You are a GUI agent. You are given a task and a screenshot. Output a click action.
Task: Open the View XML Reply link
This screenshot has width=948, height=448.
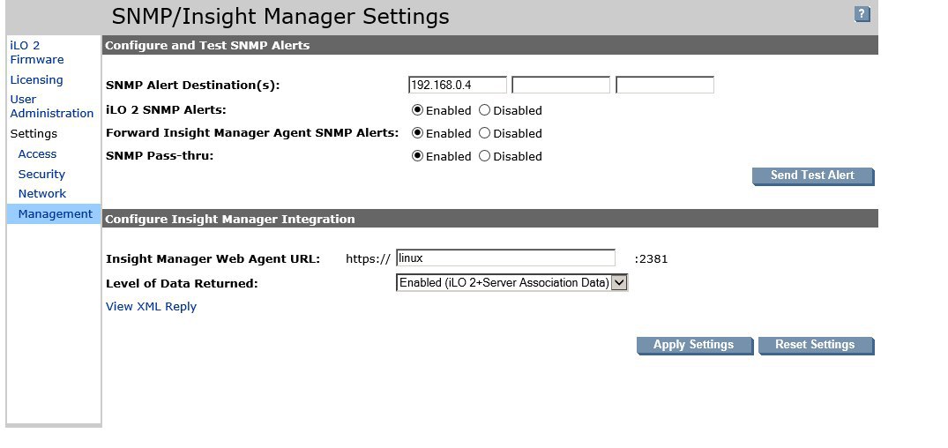pyautogui.click(x=151, y=307)
